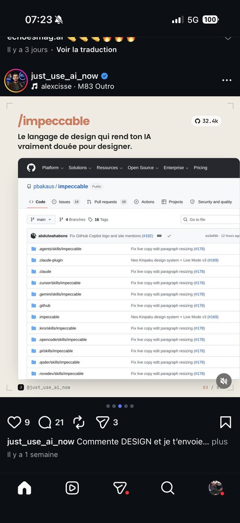This screenshot has width=240, height=523.
Task: Tap the comment count 21
Action: pos(59,423)
